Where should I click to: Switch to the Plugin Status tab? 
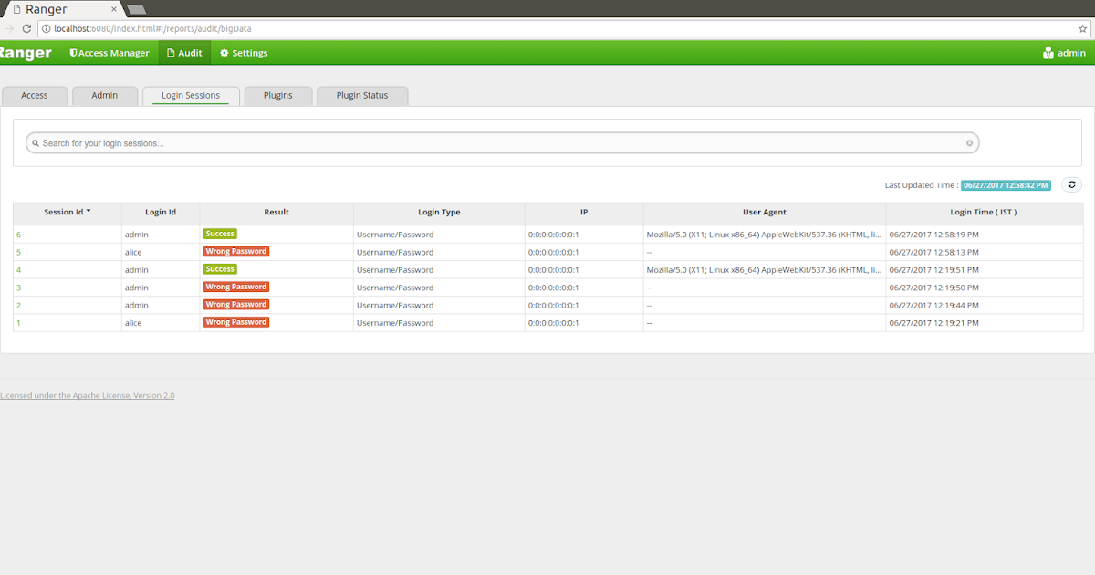click(362, 95)
